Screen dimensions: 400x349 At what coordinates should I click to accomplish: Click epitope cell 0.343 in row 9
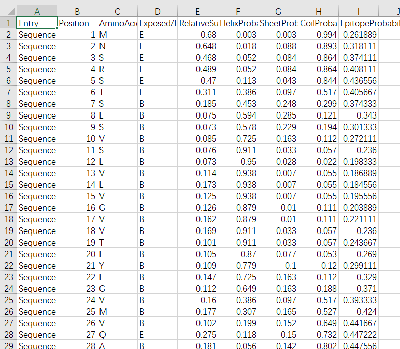point(358,115)
